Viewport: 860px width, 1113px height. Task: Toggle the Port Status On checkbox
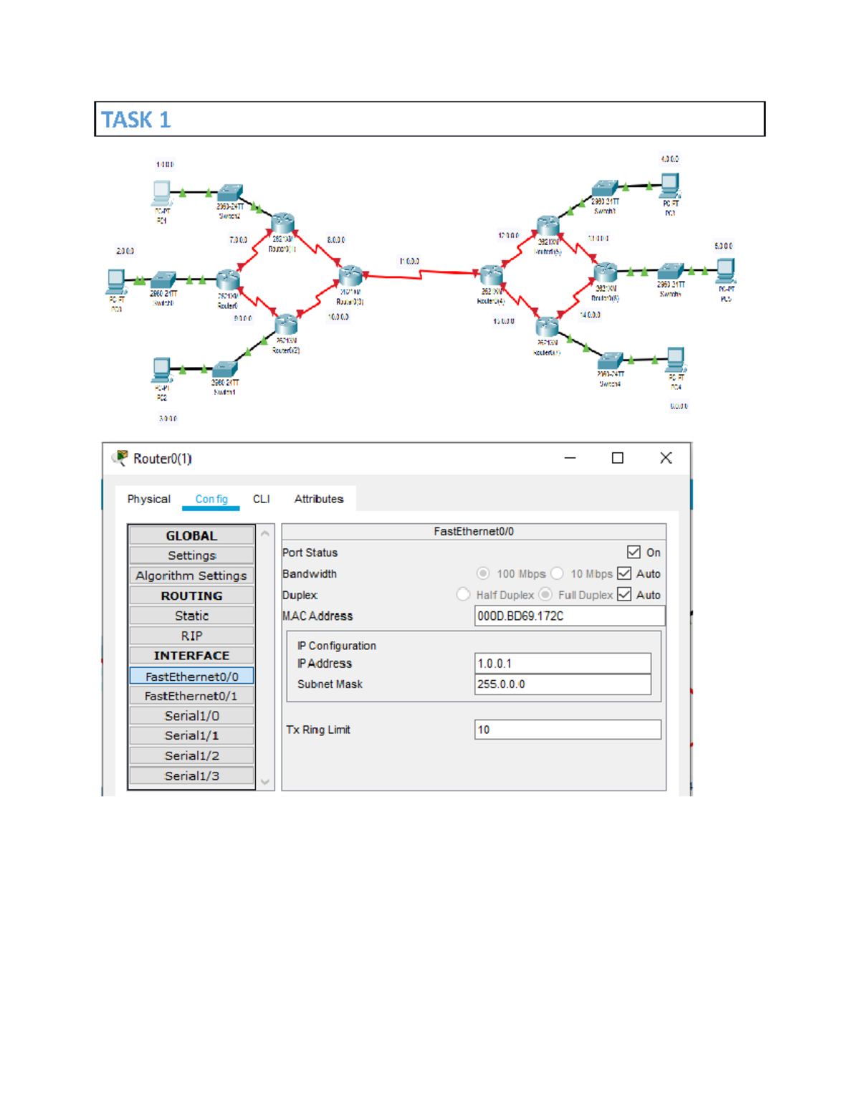pos(635,552)
